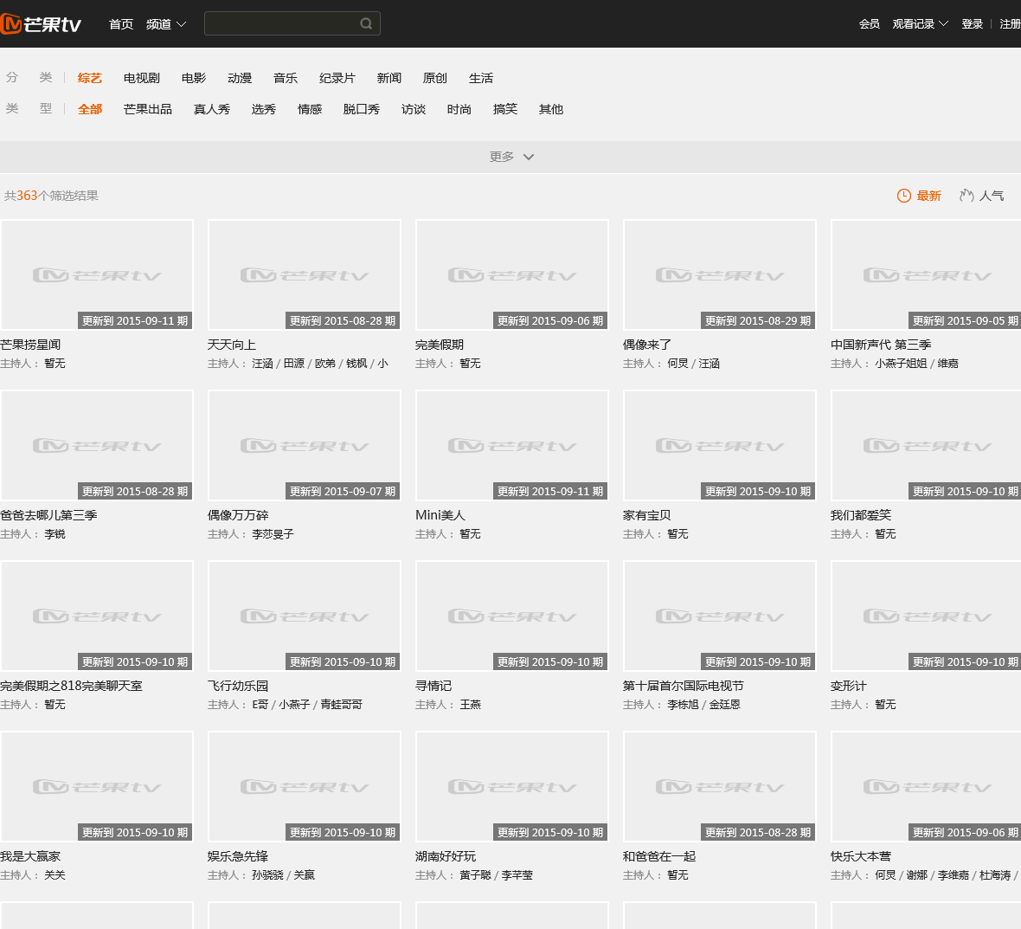
Task: Click host name 李莎旻子
Action: click(x=273, y=534)
